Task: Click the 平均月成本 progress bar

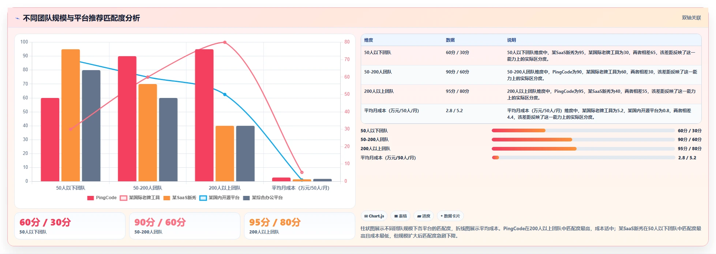Action: click(583, 158)
